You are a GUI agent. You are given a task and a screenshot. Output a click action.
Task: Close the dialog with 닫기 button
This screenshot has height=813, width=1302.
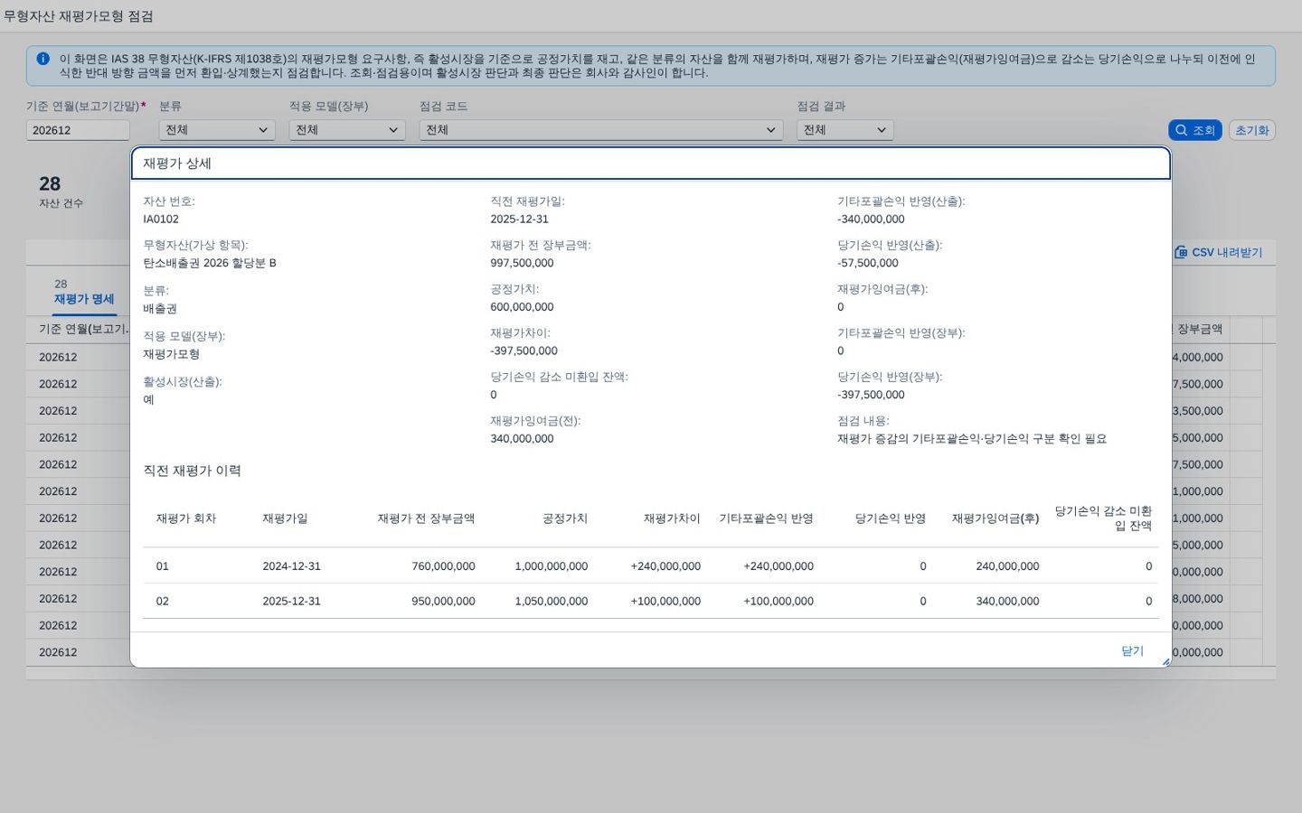[x=1132, y=650]
